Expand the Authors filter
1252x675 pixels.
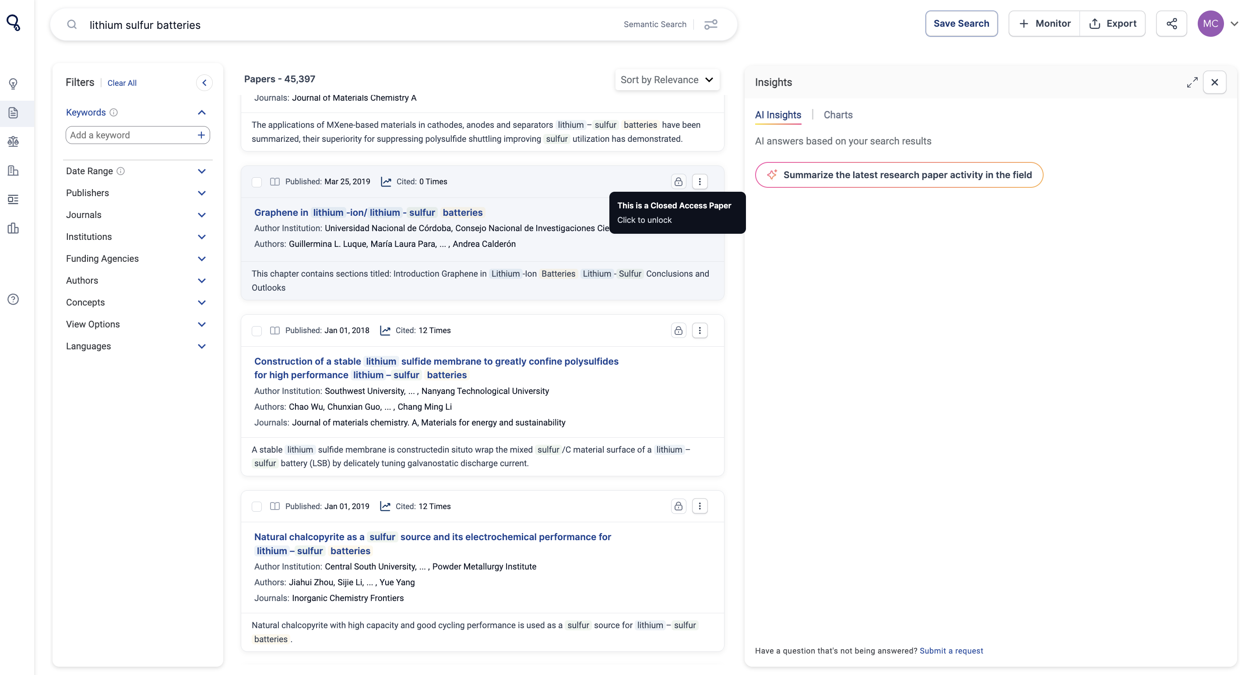[x=202, y=281]
